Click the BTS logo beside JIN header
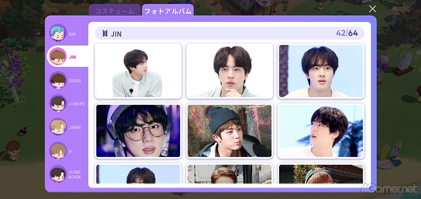Screen dimensions: 421x199 click(x=105, y=34)
